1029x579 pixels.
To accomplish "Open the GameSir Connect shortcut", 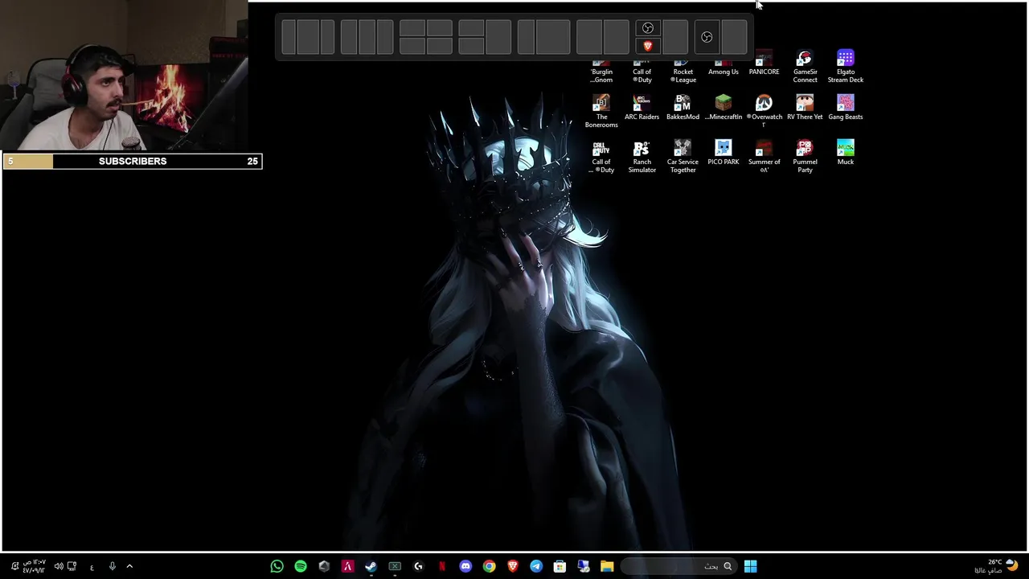I will point(805,67).
